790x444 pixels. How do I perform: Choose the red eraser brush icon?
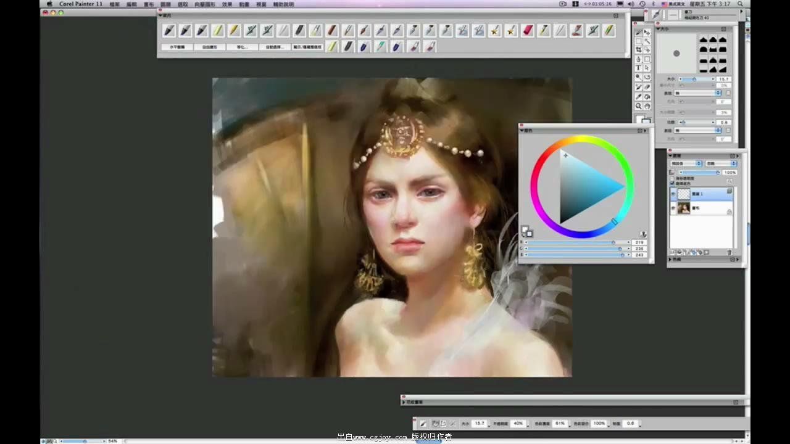click(527, 30)
